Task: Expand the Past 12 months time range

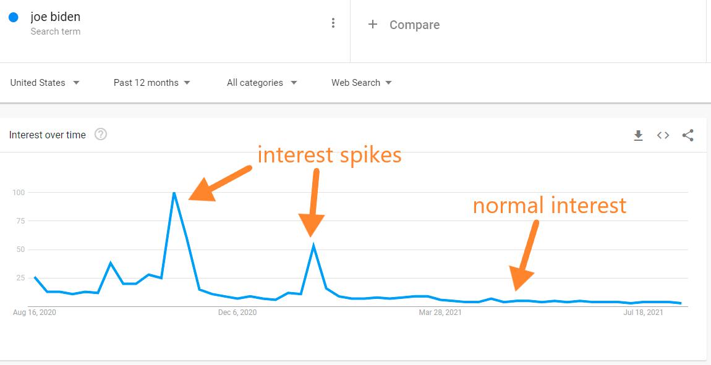Action: pos(152,83)
